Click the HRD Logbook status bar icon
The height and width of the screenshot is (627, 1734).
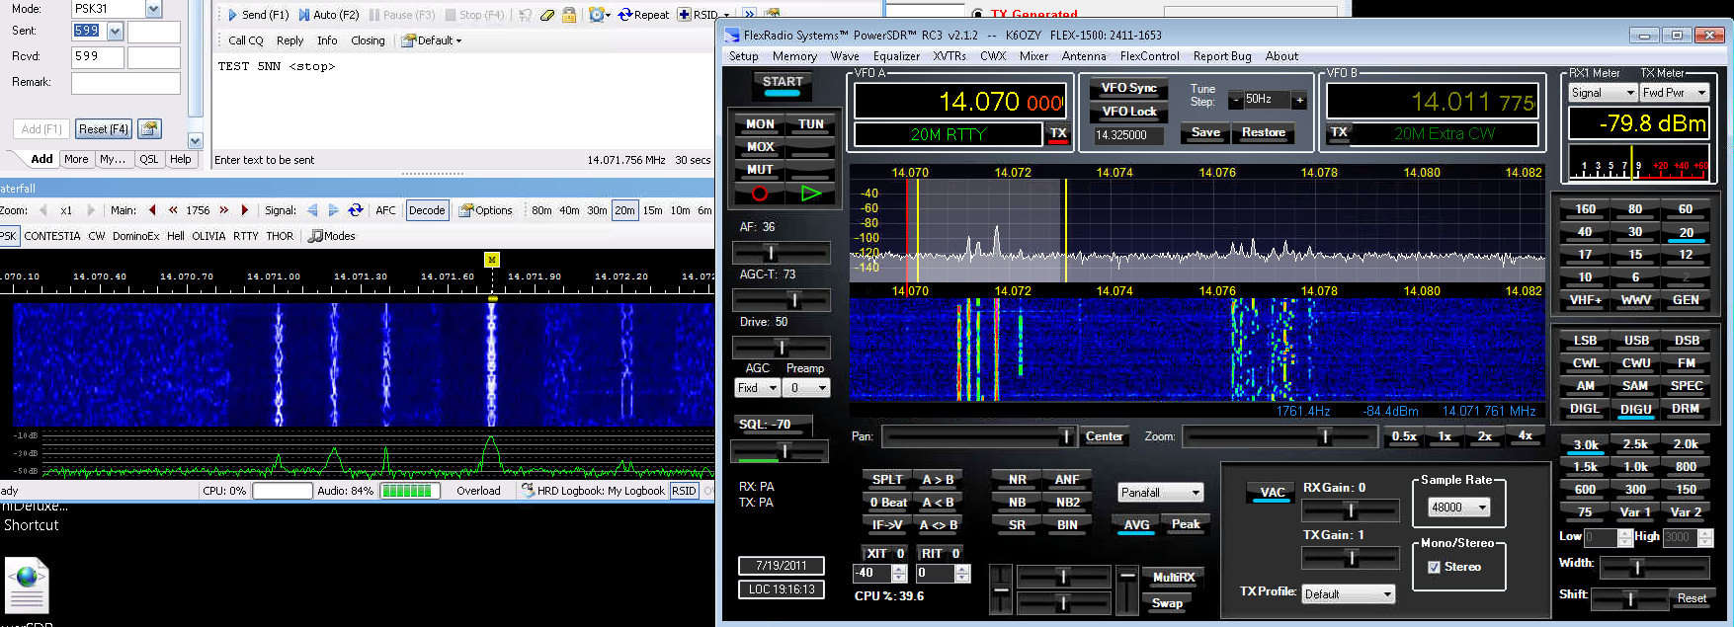[x=528, y=491]
